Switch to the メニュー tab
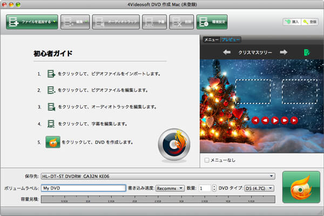 pos(212,40)
